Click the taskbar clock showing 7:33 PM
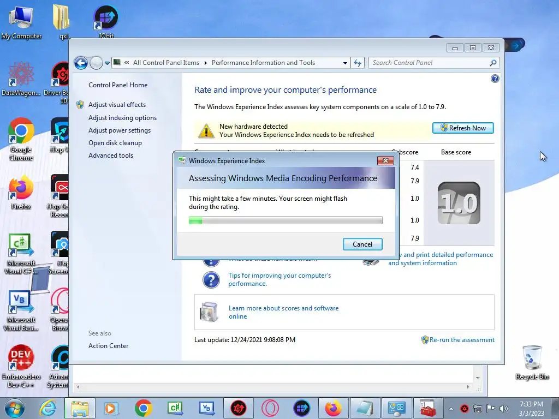Image resolution: width=559 pixels, height=419 pixels. click(531, 409)
